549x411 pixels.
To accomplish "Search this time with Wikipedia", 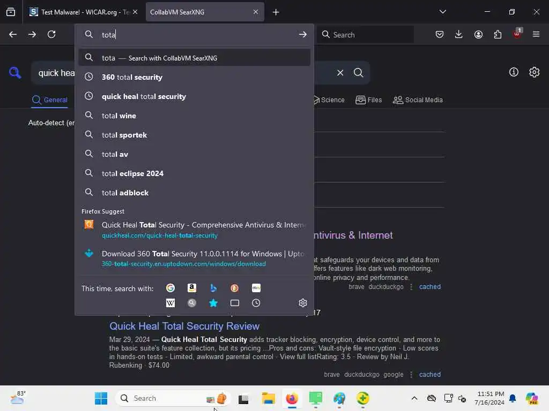I will pos(170,303).
